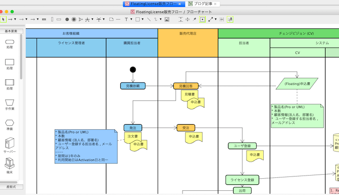Select the straight line drawing tool
Screen dimensions: 339x195
pos(149,19)
